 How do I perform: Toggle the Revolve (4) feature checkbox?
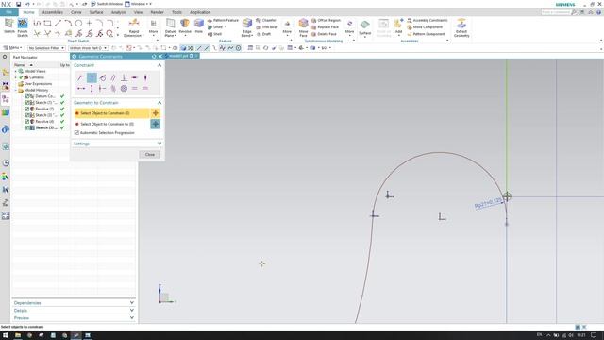click(x=27, y=122)
